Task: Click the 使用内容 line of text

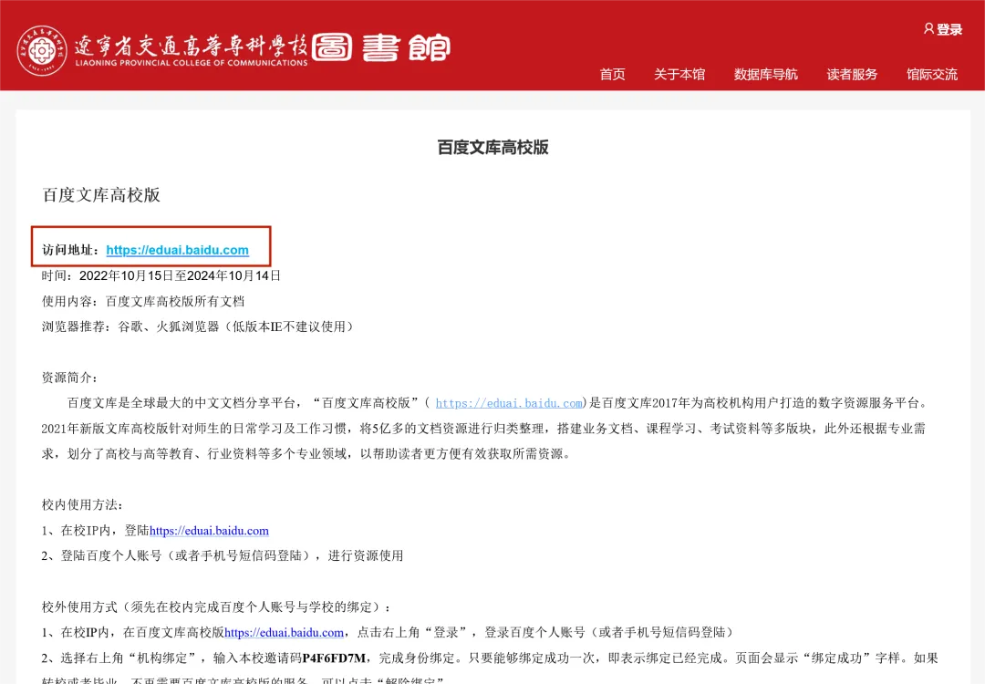Action: point(143,302)
